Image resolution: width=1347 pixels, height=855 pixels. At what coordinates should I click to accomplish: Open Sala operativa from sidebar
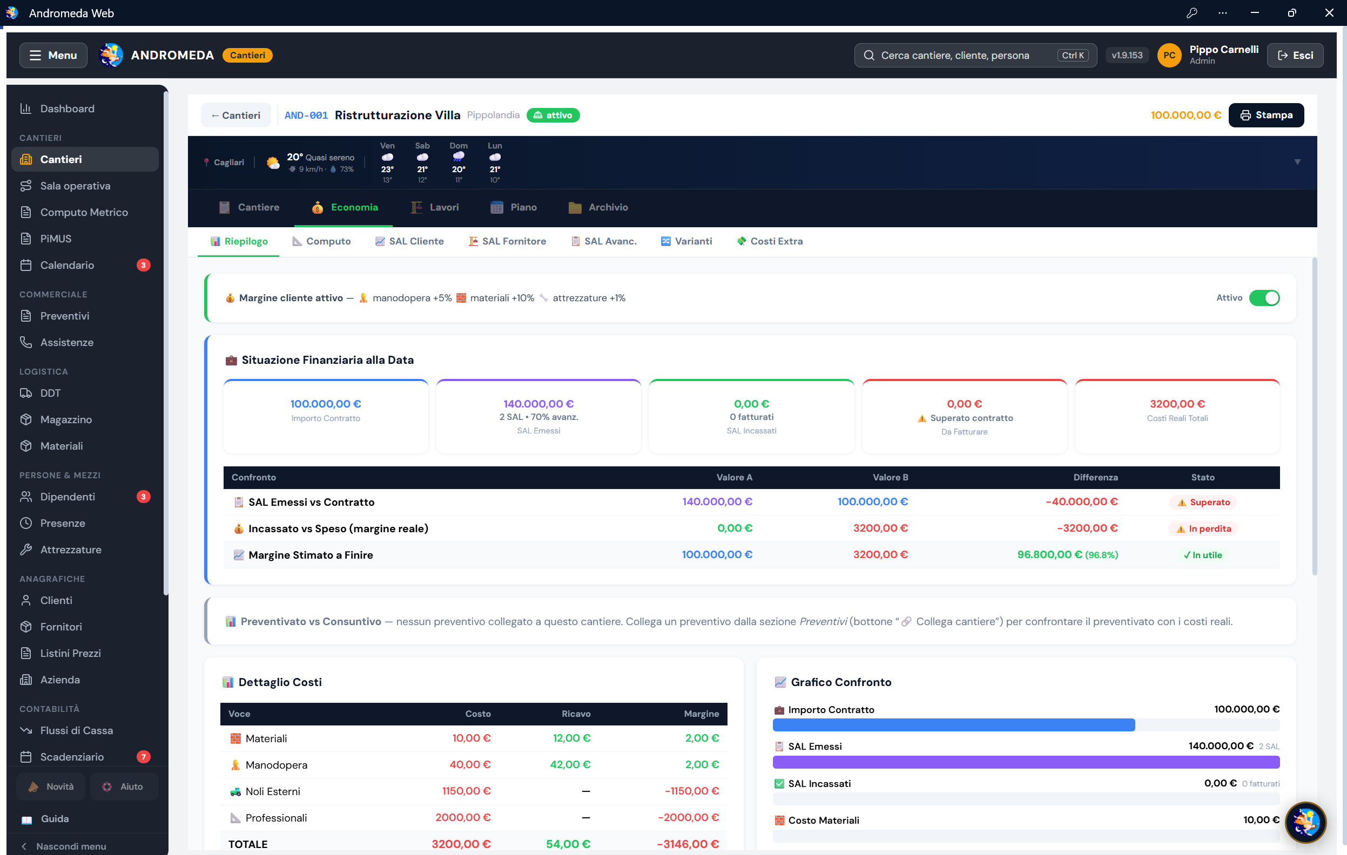click(85, 186)
